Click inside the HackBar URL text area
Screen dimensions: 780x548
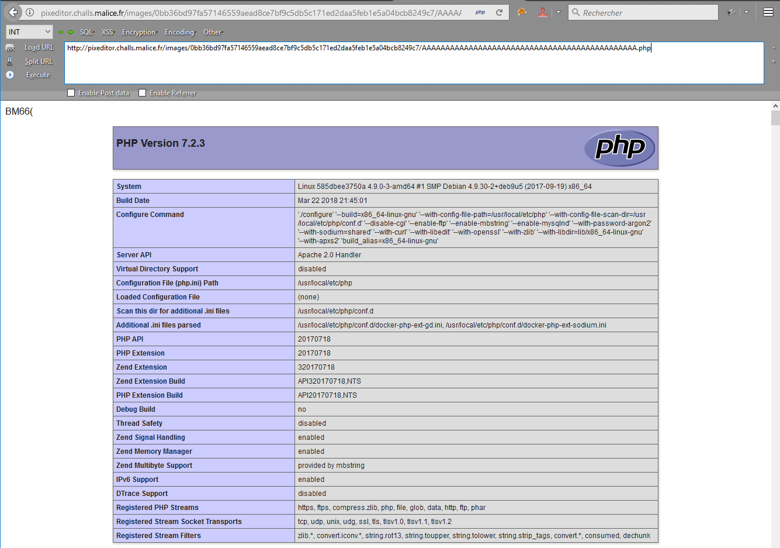click(414, 63)
